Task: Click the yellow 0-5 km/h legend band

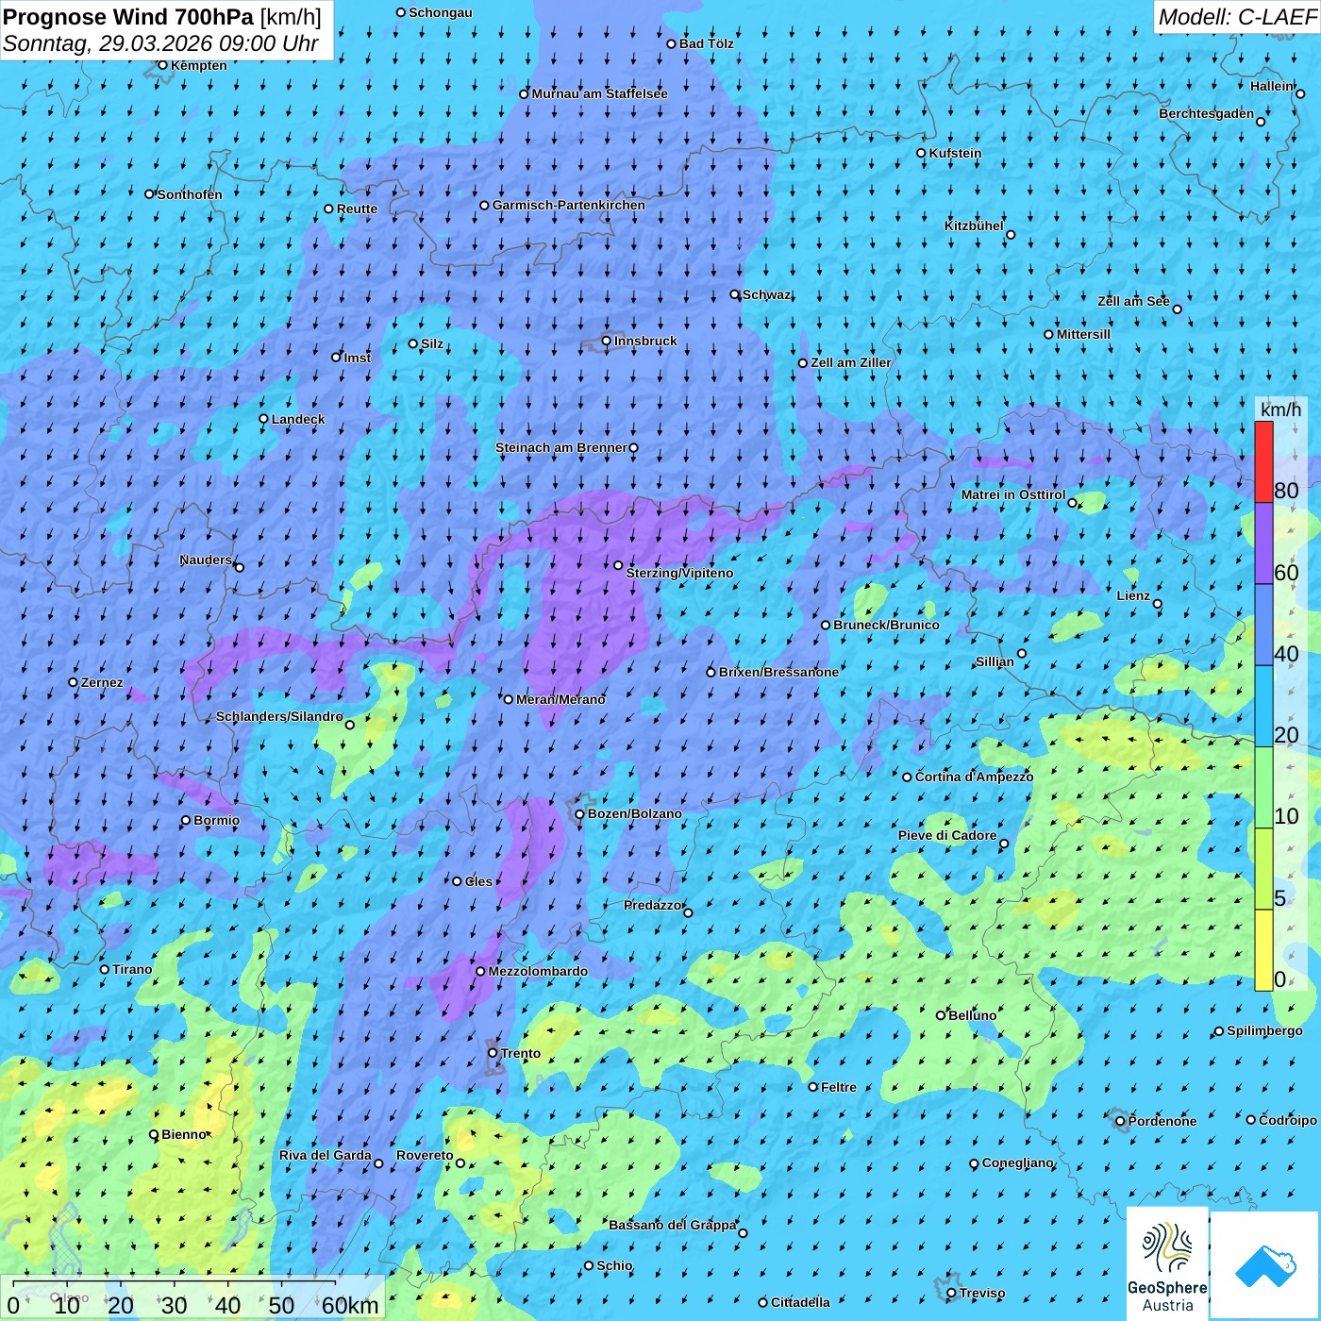Action: point(1263,950)
